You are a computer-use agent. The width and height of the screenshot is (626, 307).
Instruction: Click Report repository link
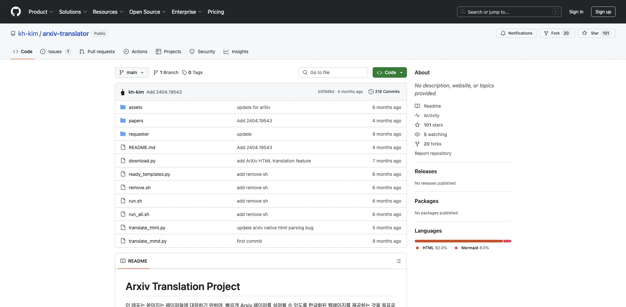point(433,153)
